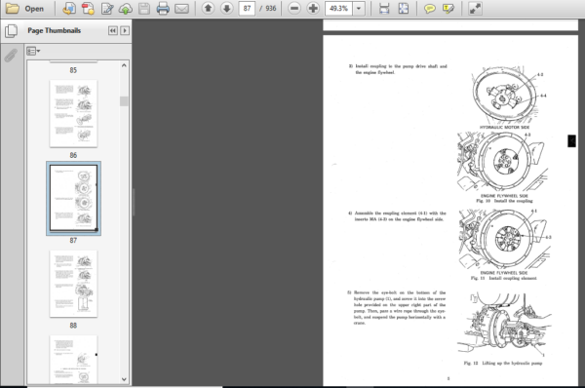This screenshot has height=388, width=585.
Task: Click thumbnail scrollbar down arrow
Action: coord(124,379)
